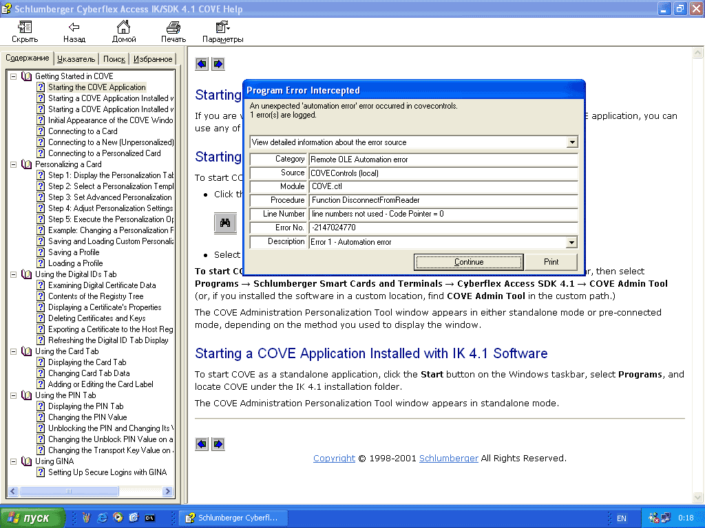Click the Personalizing a Card book icon

tap(27, 164)
